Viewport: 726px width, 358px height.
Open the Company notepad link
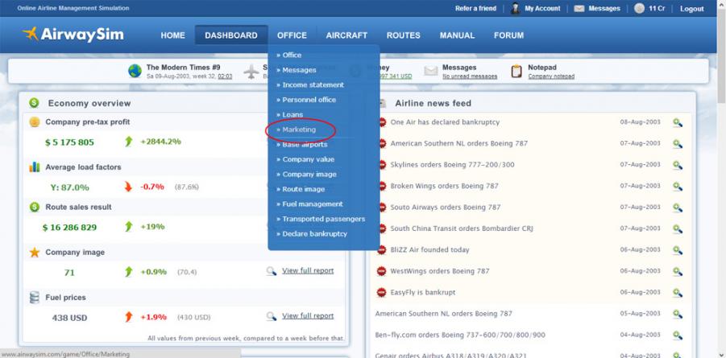(x=551, y=76)
